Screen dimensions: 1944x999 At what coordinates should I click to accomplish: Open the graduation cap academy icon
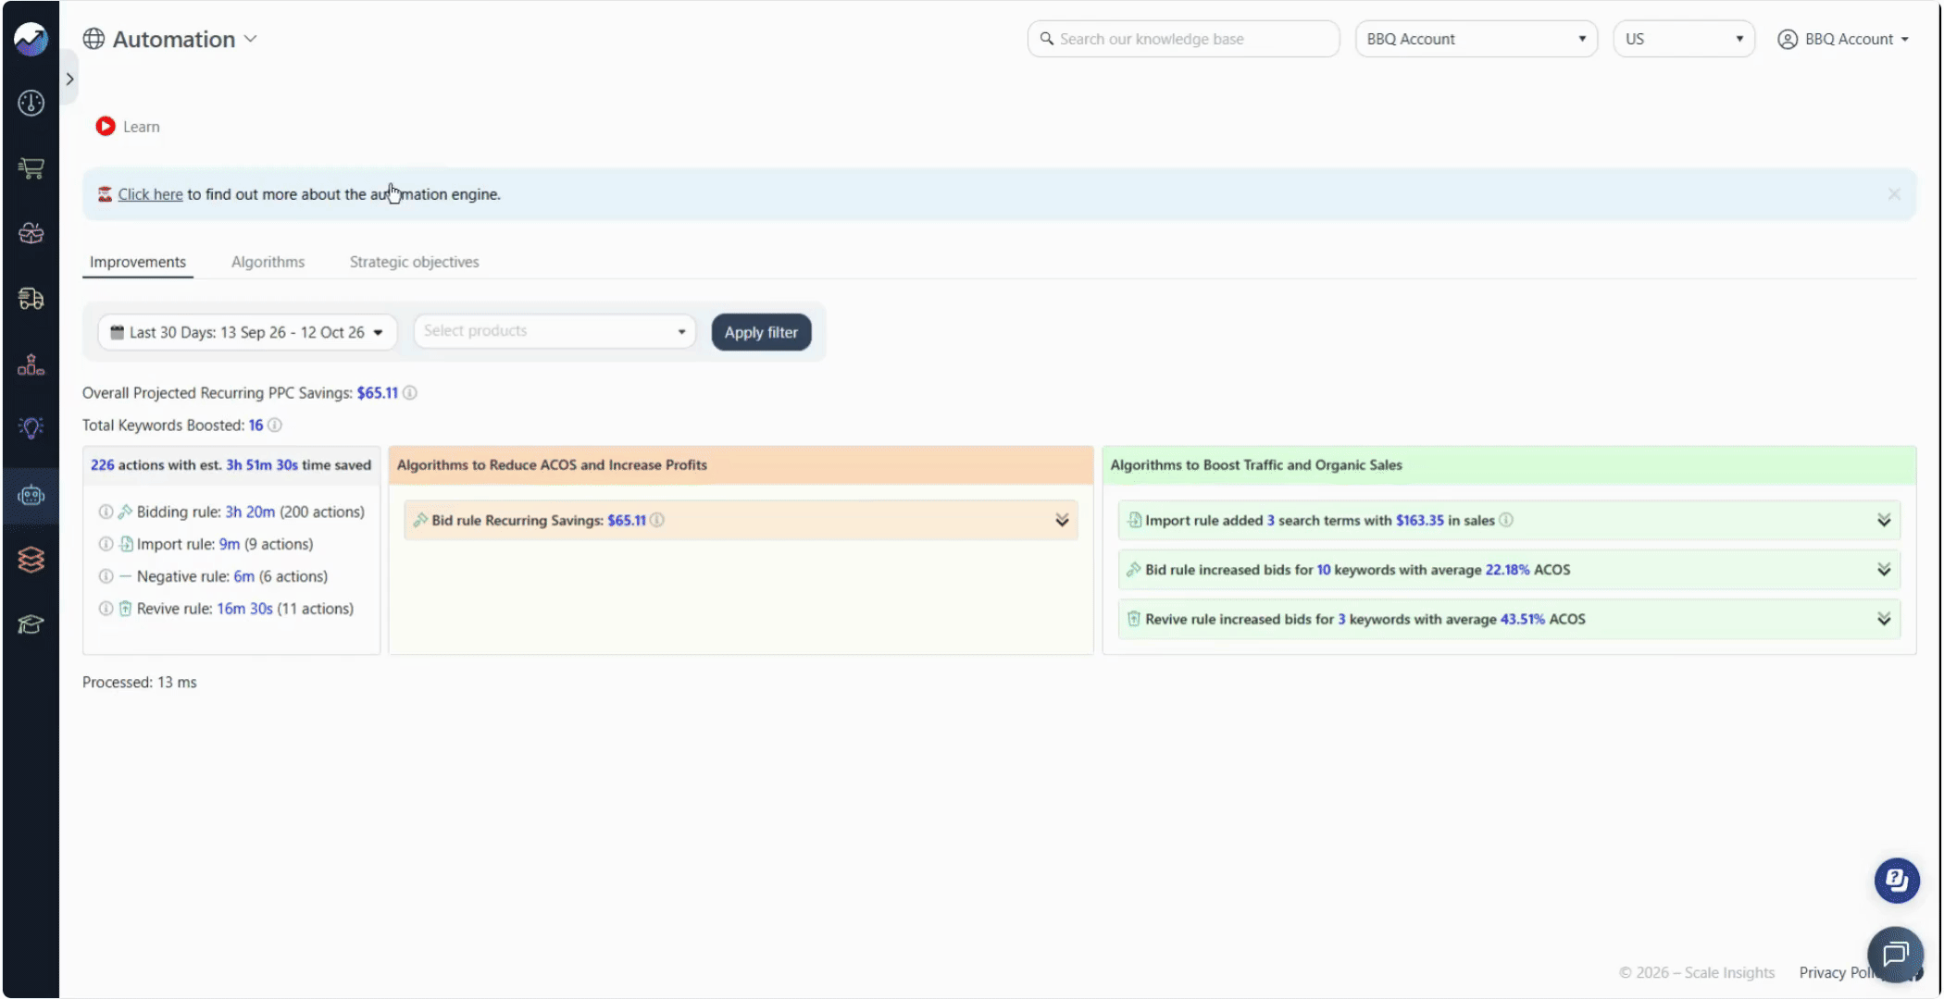31,624
